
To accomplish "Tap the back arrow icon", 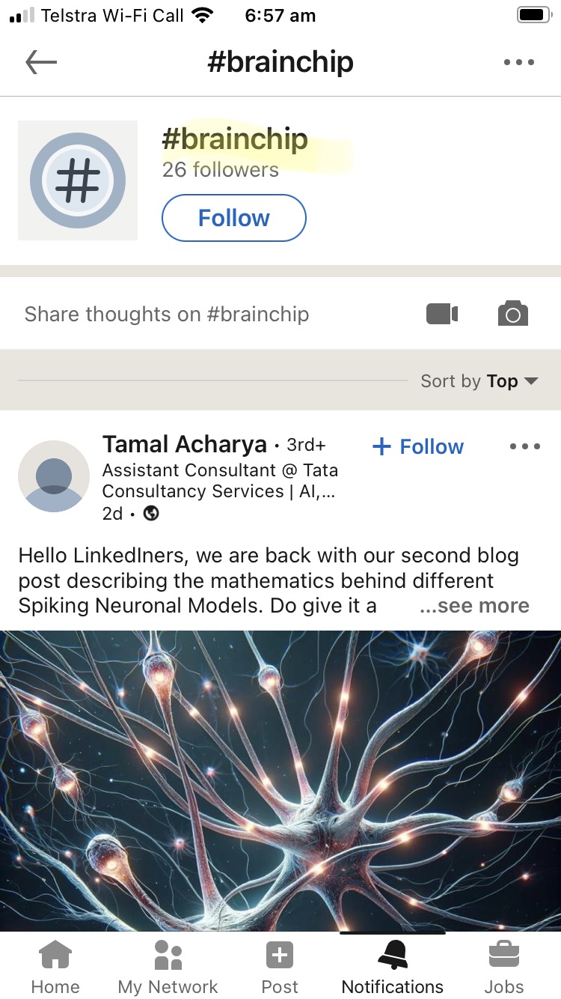I will [41, 63].
